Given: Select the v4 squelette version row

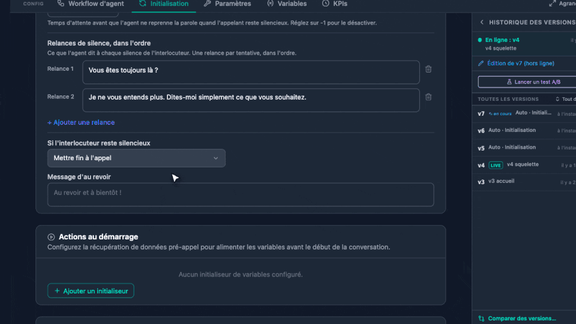Looking at the screenshot, I should tap(524, 165).
